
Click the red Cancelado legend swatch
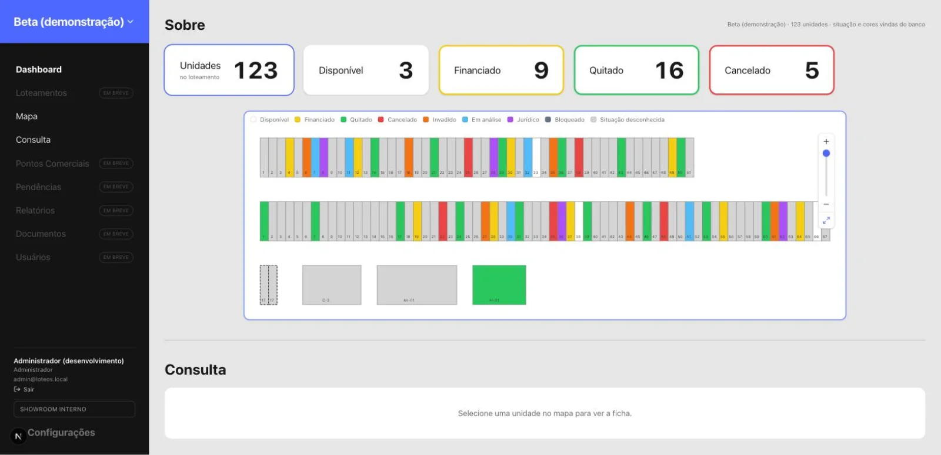pyautogui.click(x=381, y=120)
